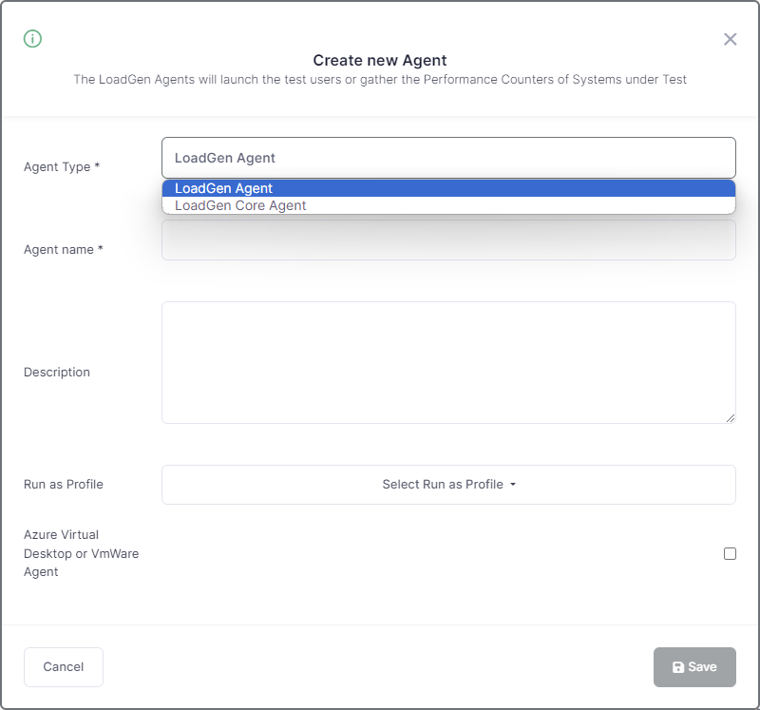Viewport: 760px width, 710px height.
Task: Click the 'Create new Agent' heading
Action: [x=379, y=60]
